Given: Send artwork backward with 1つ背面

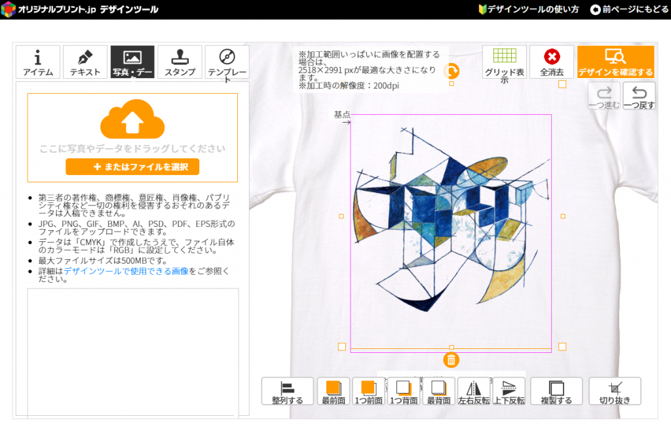Looking at the screenshot, I should point(404,391).
